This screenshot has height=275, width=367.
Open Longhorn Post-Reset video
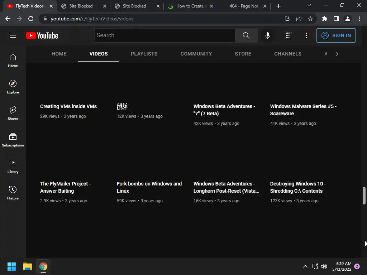click(226, 187)
